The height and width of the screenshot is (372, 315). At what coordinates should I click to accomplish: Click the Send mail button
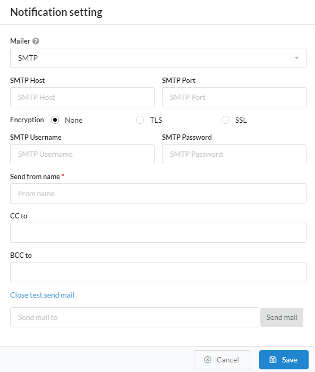pos(282,317)
